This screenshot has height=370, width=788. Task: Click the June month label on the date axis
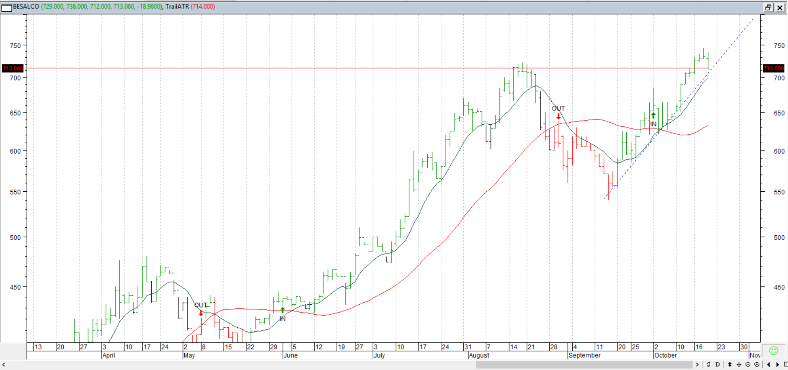click(290, 355)
